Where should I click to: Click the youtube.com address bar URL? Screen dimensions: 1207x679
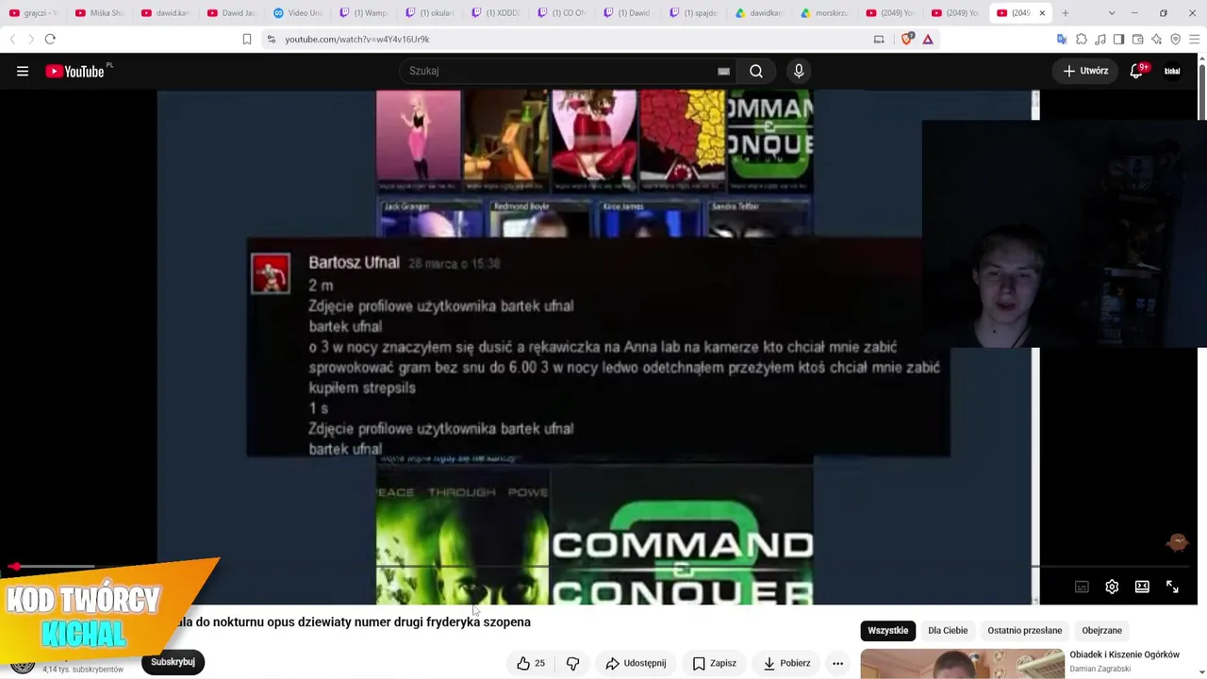(357, 39)
